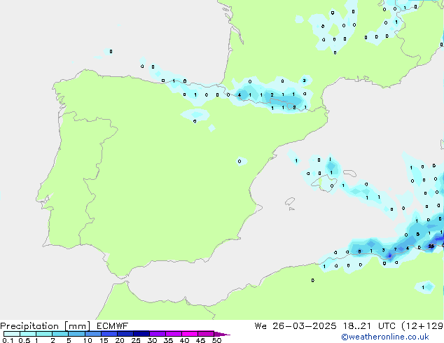The width and height of the screenshot is (444, 343).
Task: Click the 40–45 mm magenta legend swatch
Action: [x=190, y=334]
